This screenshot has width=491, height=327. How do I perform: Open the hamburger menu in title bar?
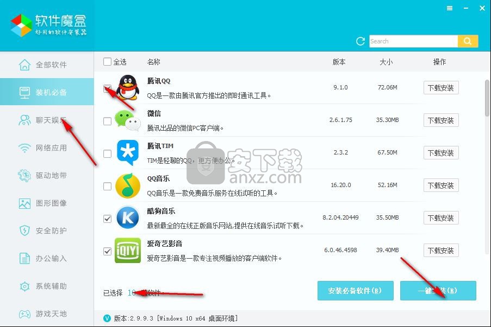click(450, 8)
